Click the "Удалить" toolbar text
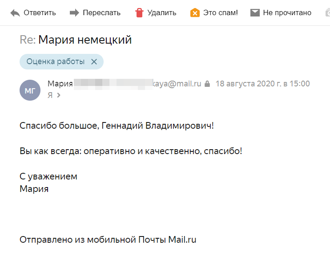The height and width of the screenshot is (269, 330). 161,12
